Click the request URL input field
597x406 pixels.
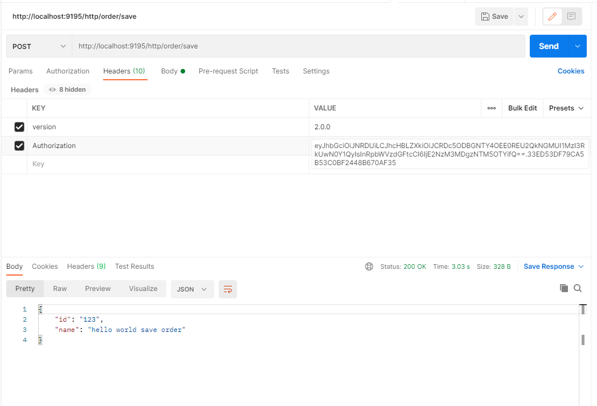click(298, 46)
